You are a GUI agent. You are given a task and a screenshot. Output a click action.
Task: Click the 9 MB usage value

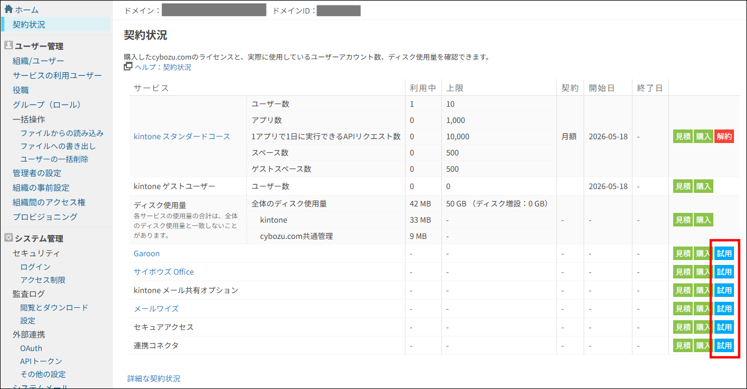tap(419, 236)
